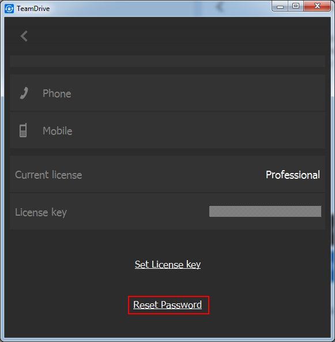Select the Current license row

167,174
